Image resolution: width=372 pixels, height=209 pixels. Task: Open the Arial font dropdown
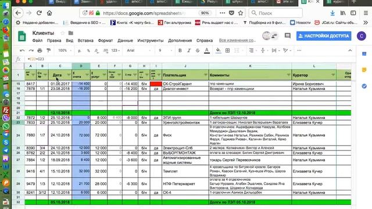tap(139, 51)
